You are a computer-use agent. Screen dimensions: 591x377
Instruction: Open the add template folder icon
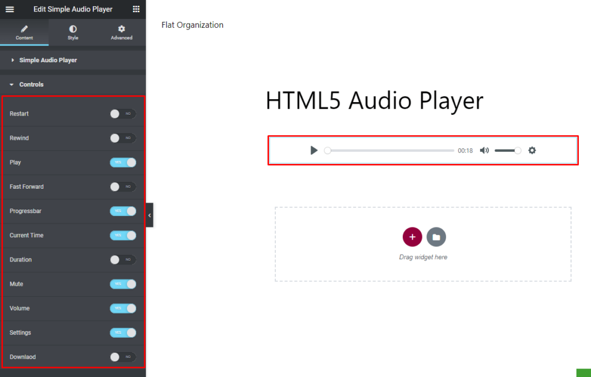click(436, 237)
